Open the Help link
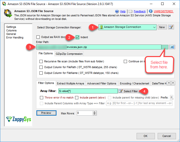The image size is (180, 142). point(123,11)
